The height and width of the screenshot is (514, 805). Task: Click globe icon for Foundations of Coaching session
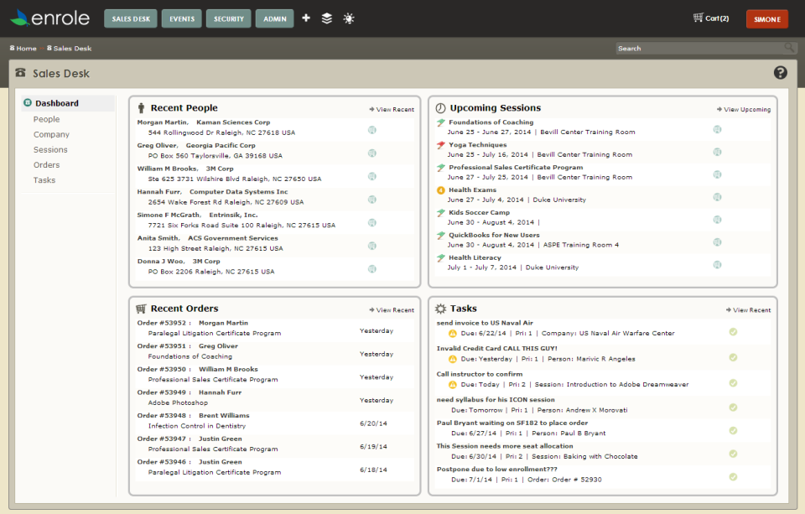[x=717, y=129]
